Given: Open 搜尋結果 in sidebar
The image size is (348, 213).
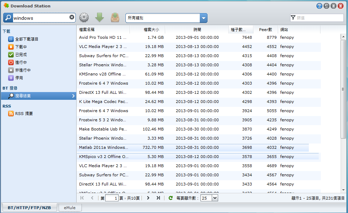Looking at the screenshot, I should tap(38, 96).
